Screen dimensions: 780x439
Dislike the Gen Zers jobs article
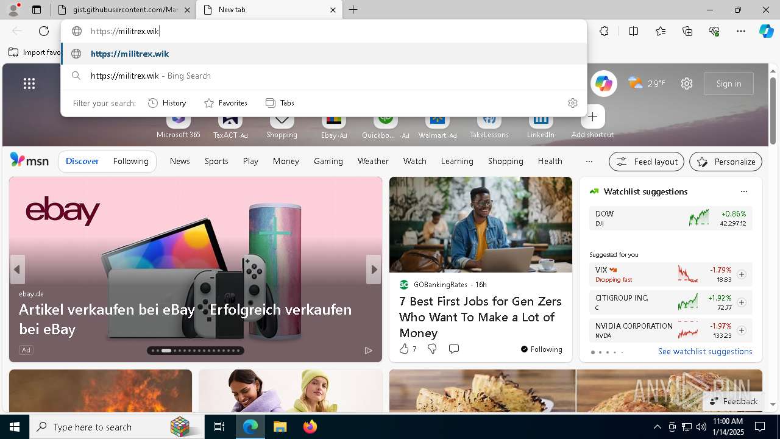(x=432, y=349)
